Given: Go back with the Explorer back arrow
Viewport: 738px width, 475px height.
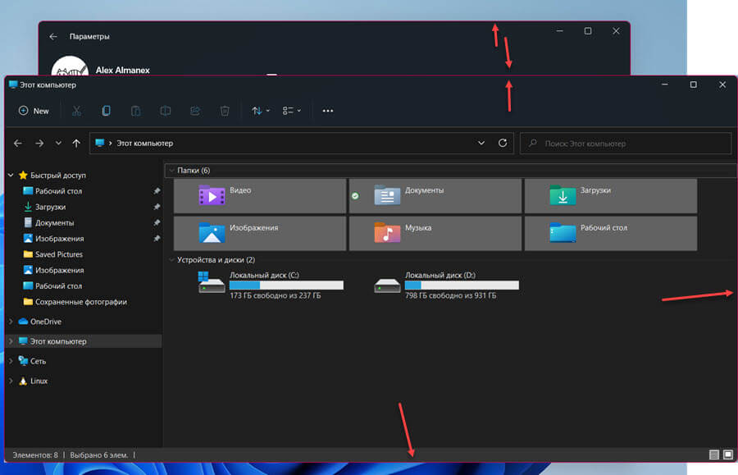Looking at the screenshot, I should tap(18, 143).
